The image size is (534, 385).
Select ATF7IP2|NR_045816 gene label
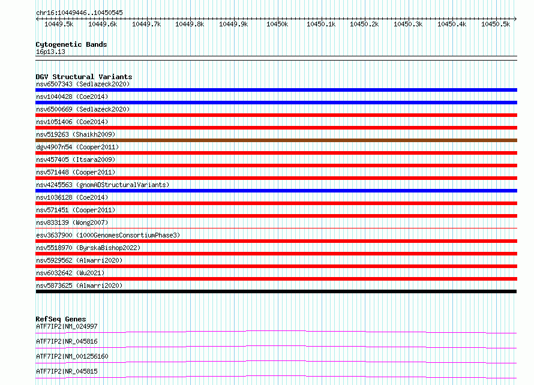[67, 341]
